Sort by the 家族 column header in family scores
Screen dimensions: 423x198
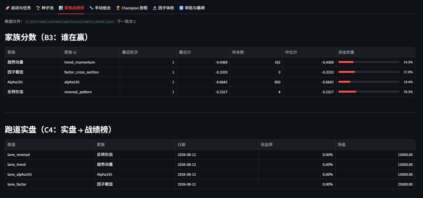tap(33, 52)
